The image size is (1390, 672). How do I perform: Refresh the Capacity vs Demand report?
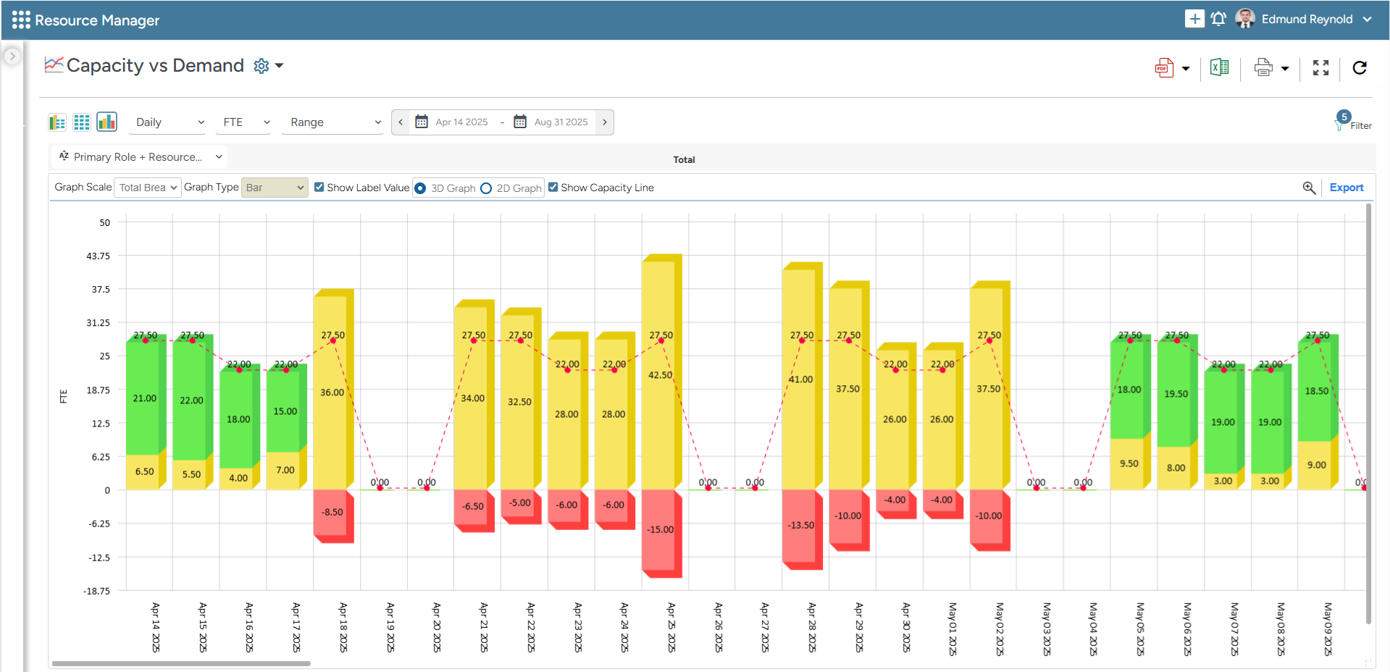coord(1360,67)
